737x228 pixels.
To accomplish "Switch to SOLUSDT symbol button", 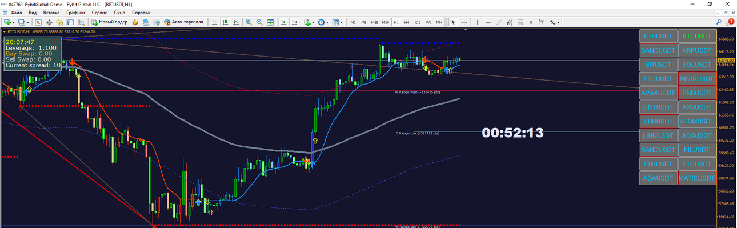I will [697, 64].
